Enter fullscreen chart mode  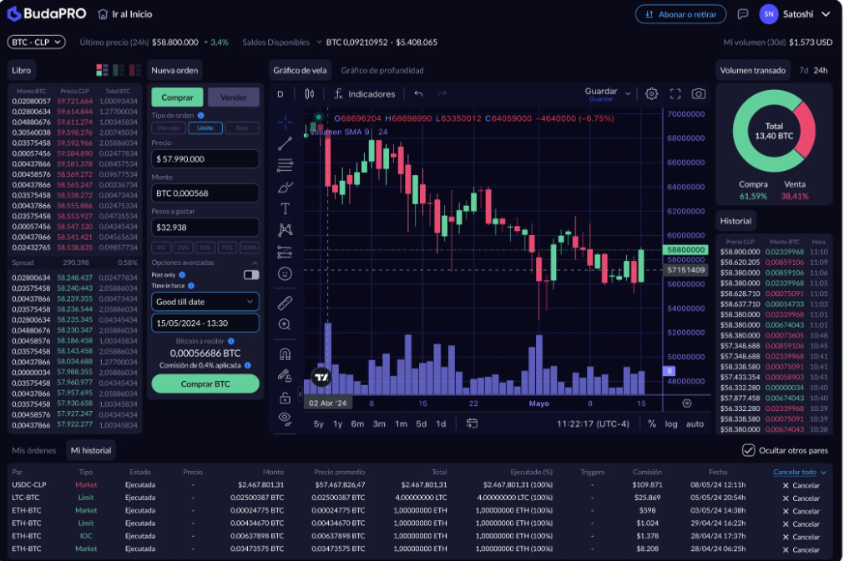pos(675,94)
